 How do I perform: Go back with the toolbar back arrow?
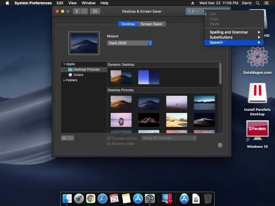pos(77,11)
